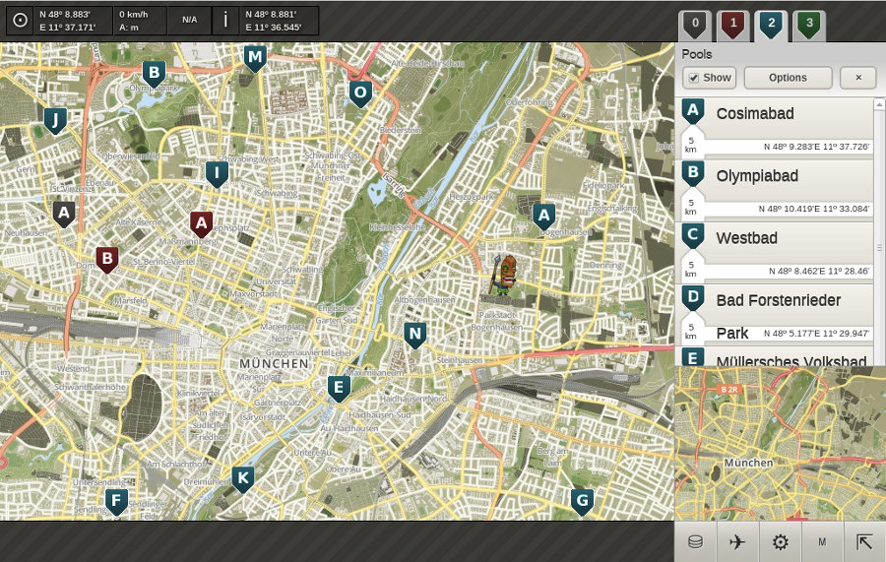Click the arrow-to-corner icon in bottom toolbar
Image resolution: width=886 pixels, height=562 pixels.
click(x=864, y=542)
